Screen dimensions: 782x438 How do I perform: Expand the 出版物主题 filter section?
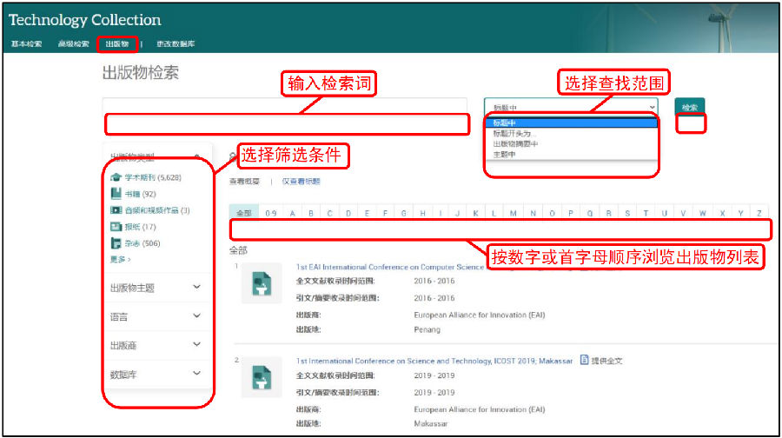coord(196,288)
